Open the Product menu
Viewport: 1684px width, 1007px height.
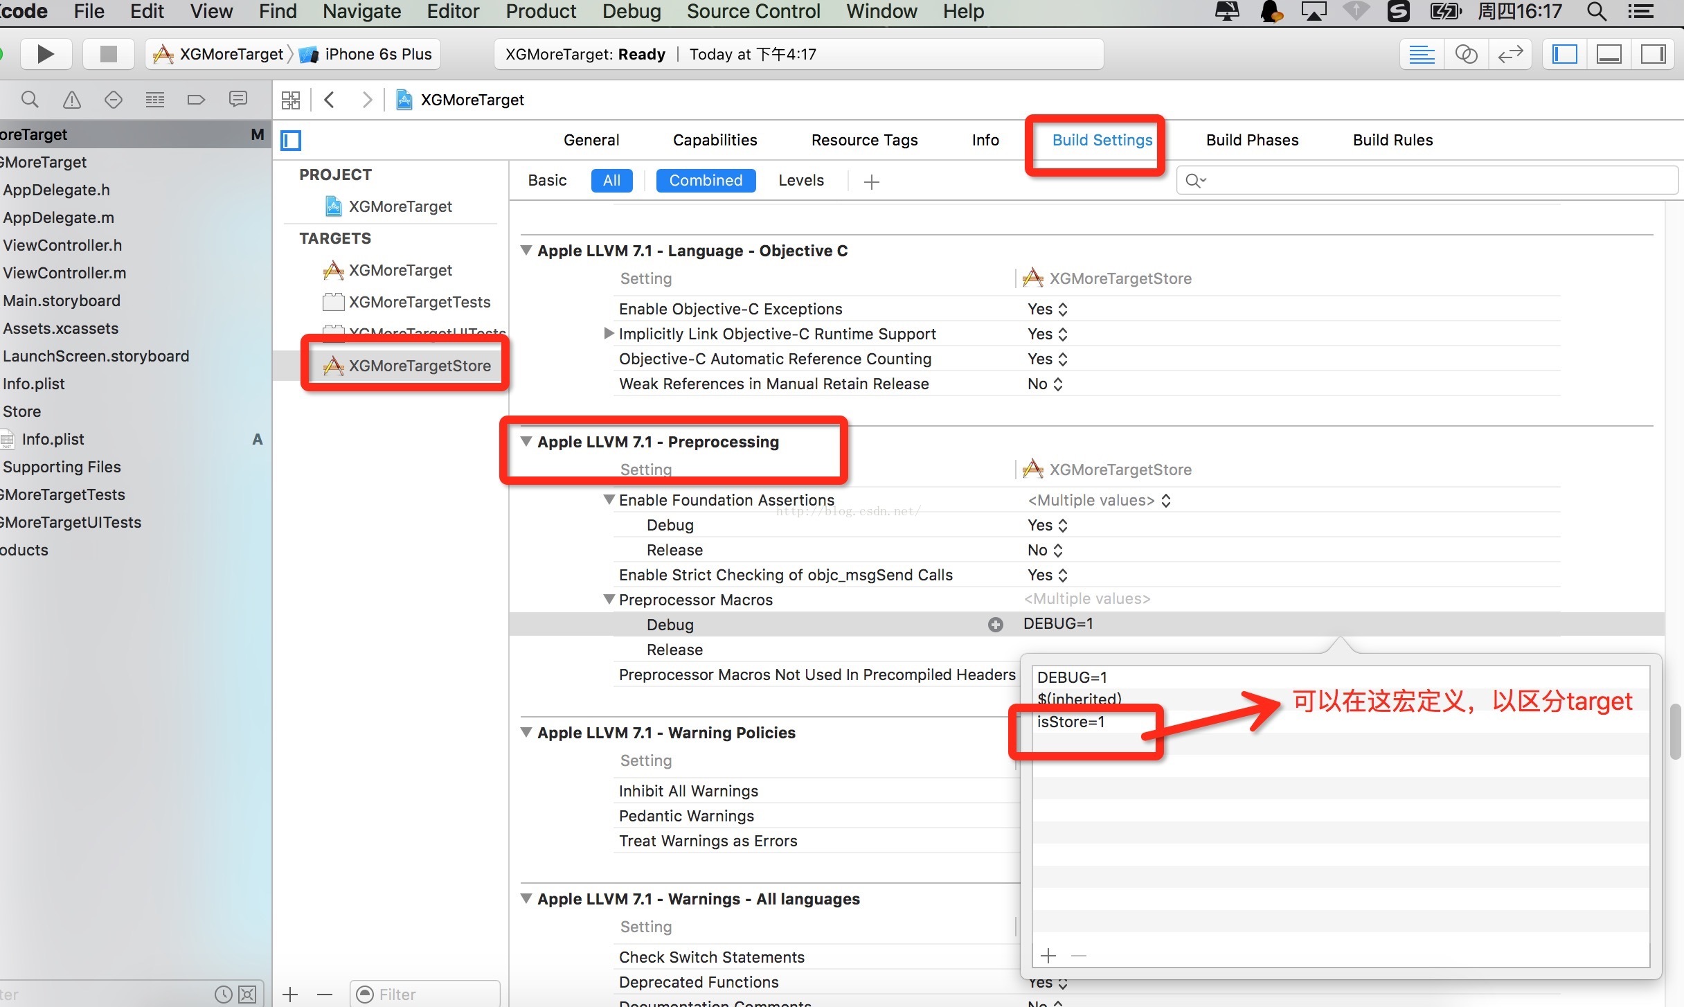coord(541,12)
